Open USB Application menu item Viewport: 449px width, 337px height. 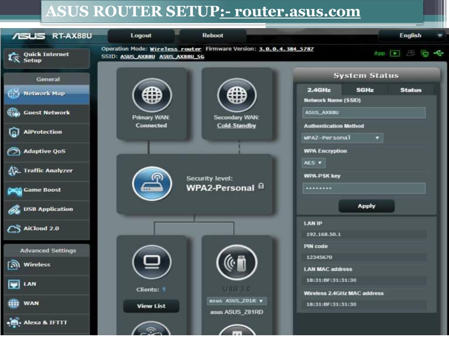[x=46, y=209]
